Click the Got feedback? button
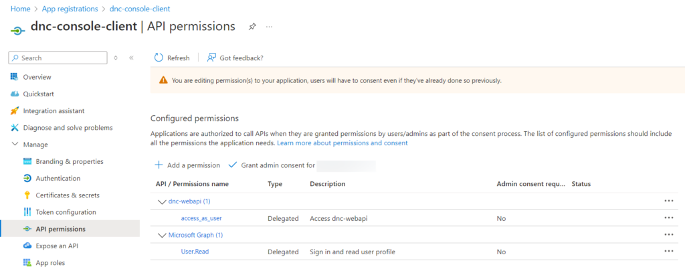The height and width of the screenshot is (271, 685). (235, 58)
